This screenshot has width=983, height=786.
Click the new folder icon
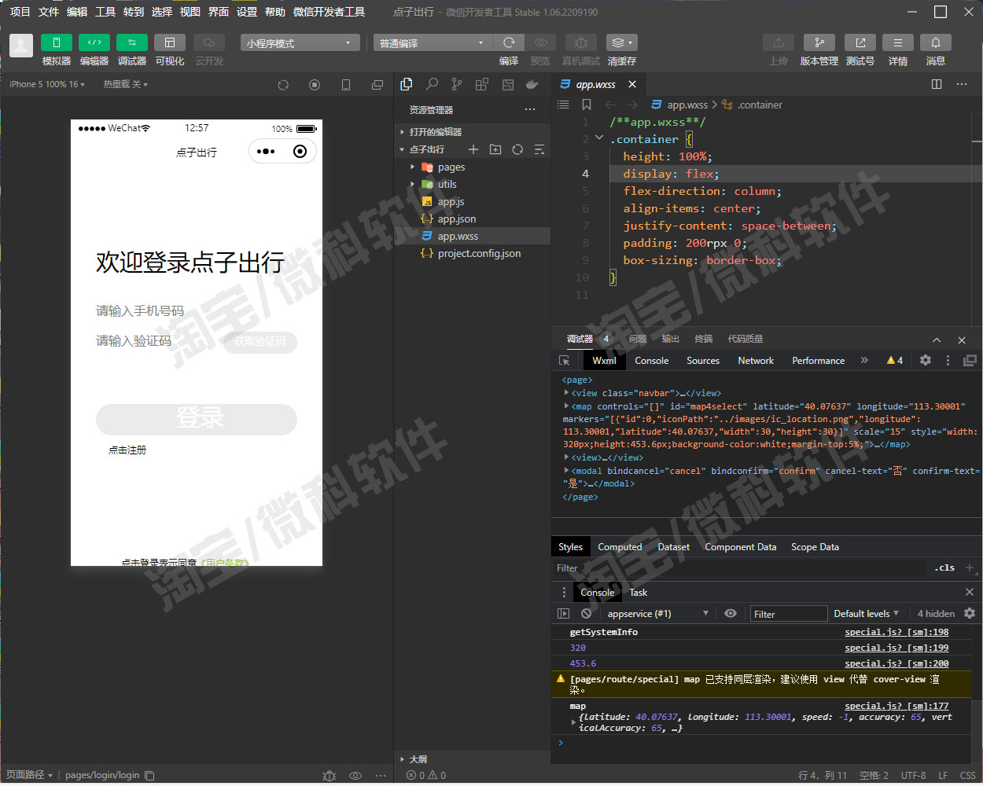click(x=495, y=149)
